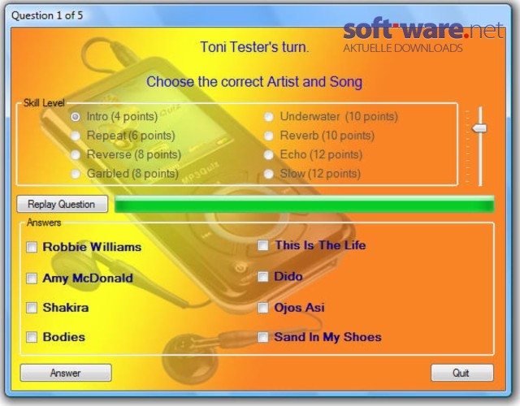Click the Replay Question button
520x406 pixels.
point(62,204)
